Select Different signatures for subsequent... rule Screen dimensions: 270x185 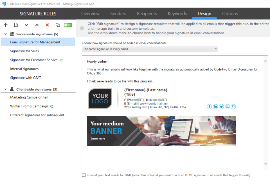coord(38,115)
